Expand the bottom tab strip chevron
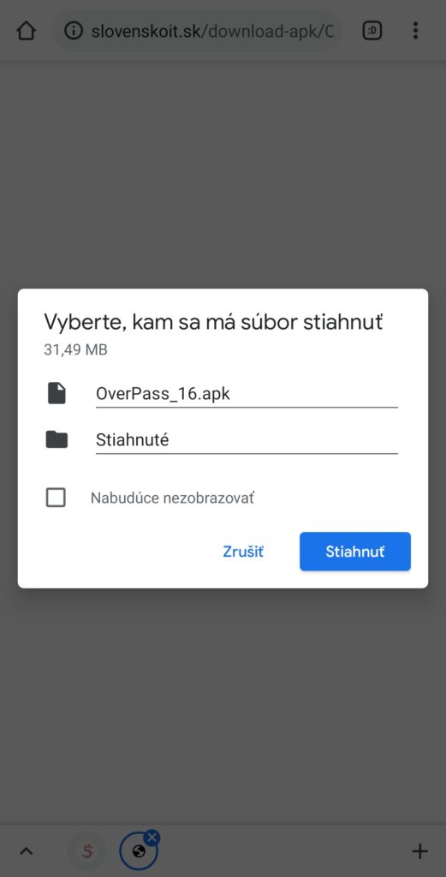Screen dimensions: 446x877 coord(27,851)
